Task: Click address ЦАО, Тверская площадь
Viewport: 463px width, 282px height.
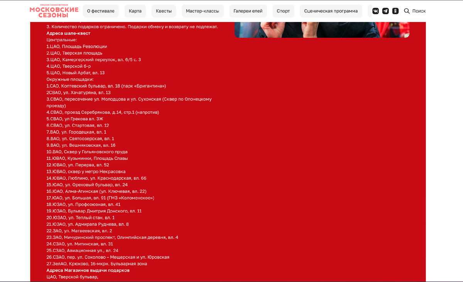Action: (x=74, y=53)
